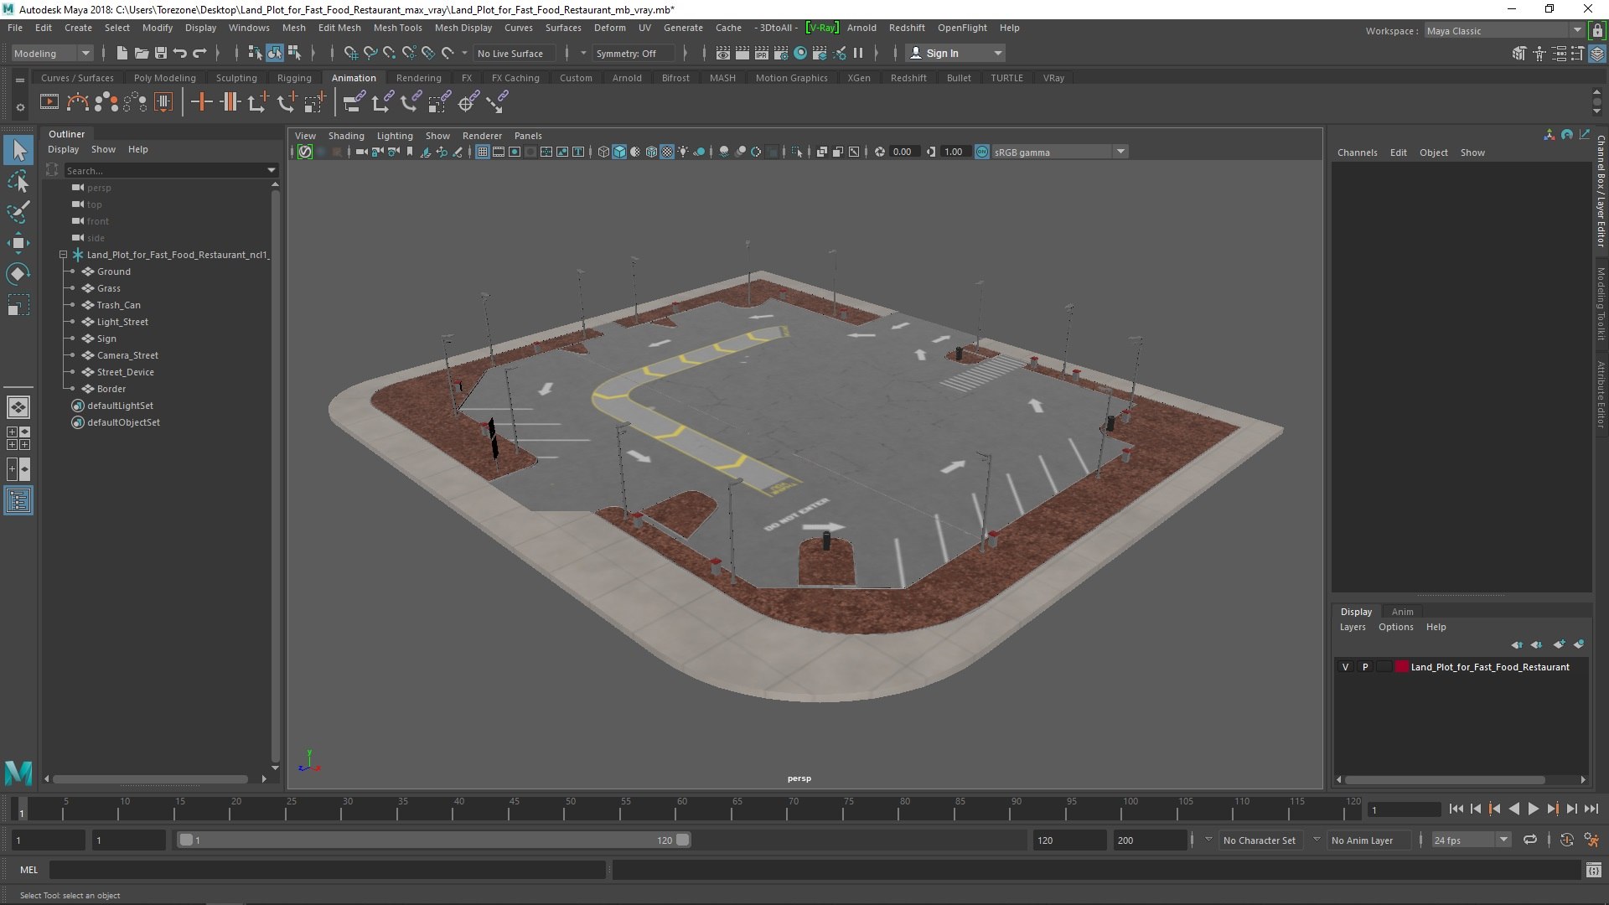Open the Workspace Maya Classic dropdown
Image resolution: width=1609 pixels, height=905 pixels.
[x=1504, y=31]
